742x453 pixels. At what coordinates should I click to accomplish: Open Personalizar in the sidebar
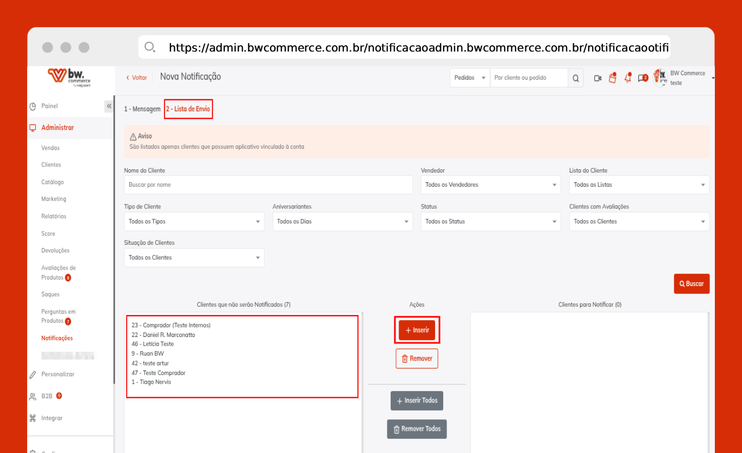pos(58,374)
